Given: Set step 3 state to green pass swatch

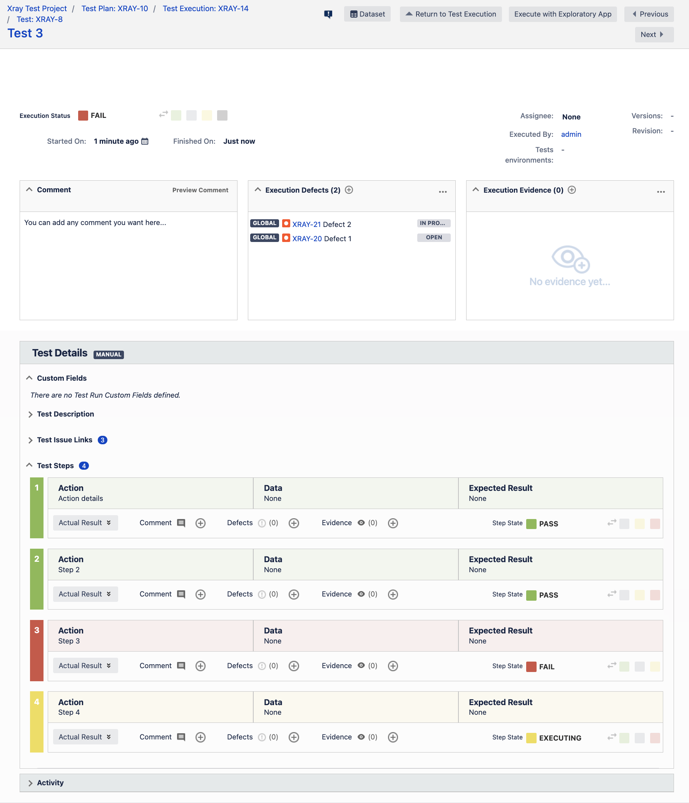Looking at the screenshot, I should 624,667.
